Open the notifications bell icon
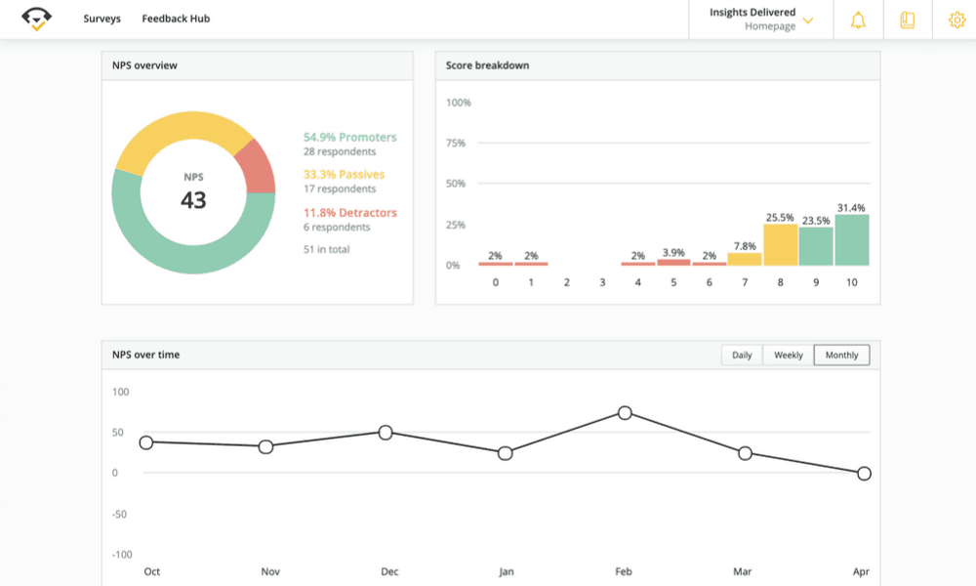 pyautogui.click(x=858, y=20)
